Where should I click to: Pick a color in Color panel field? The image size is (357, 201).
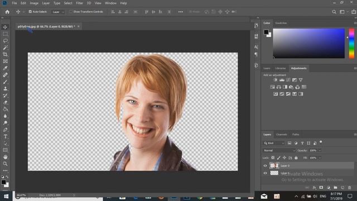[308, 43]
